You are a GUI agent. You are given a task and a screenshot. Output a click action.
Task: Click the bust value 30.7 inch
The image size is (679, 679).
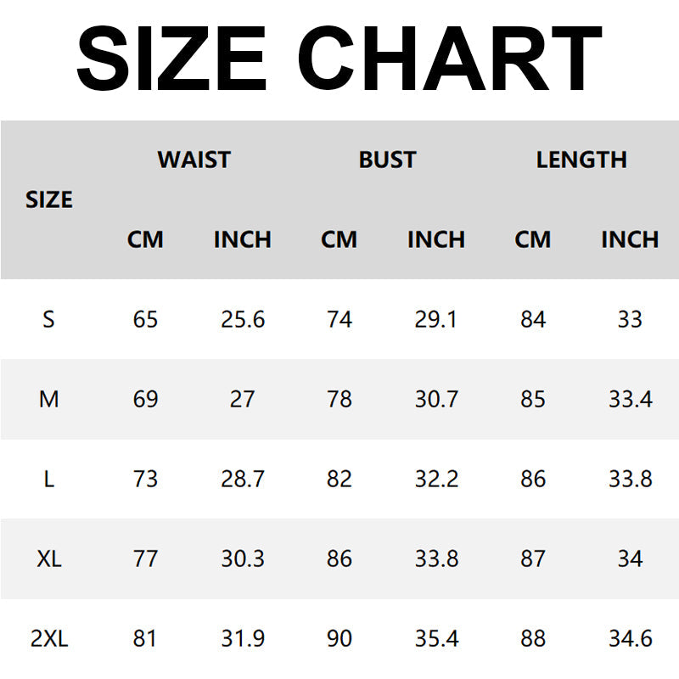(436, 399)
